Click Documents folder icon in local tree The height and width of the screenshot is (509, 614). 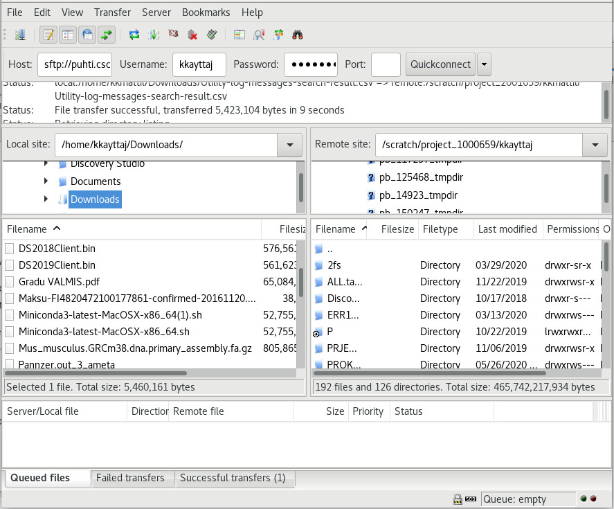pos(62,181)
